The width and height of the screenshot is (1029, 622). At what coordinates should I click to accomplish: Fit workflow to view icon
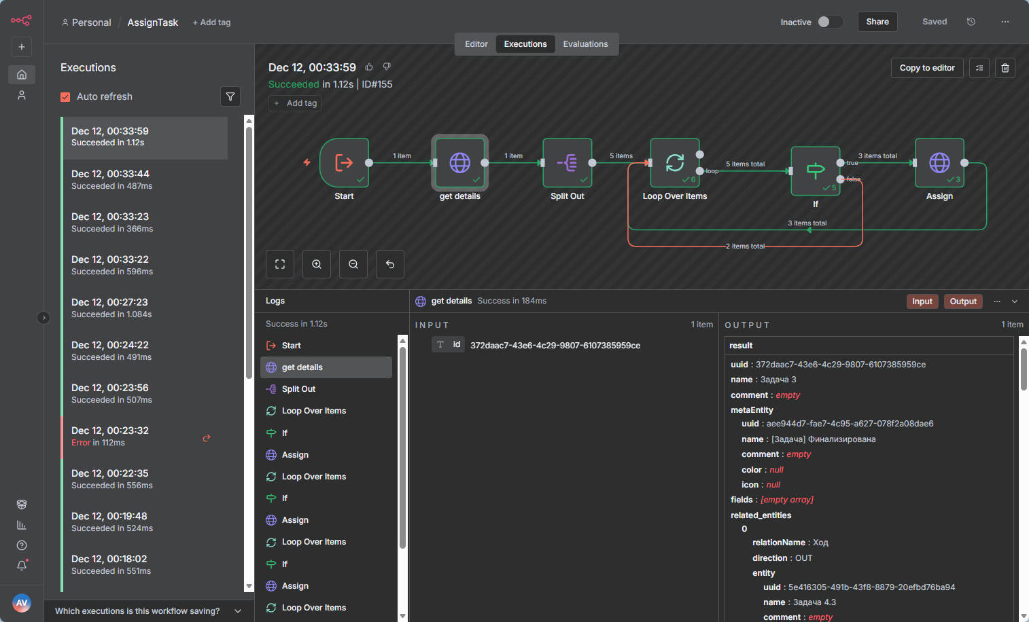280,264
